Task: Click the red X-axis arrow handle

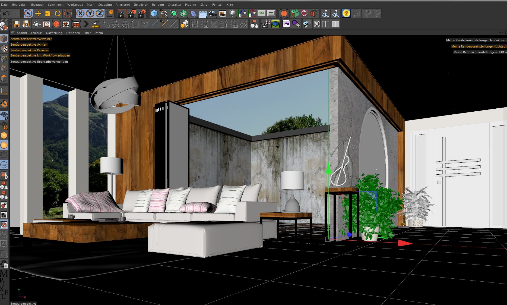Action: 404,243
